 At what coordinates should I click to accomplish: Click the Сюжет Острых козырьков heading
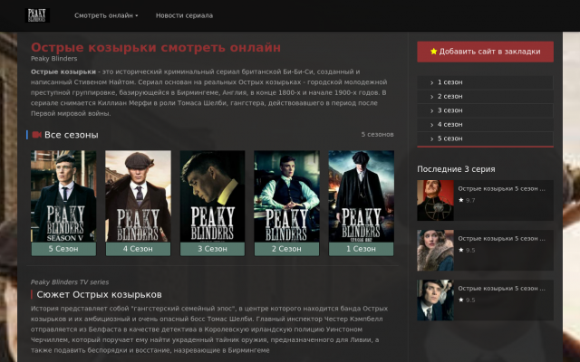(99, 295)
